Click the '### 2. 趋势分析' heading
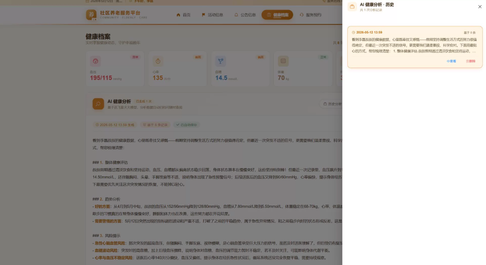 [106, 199]
